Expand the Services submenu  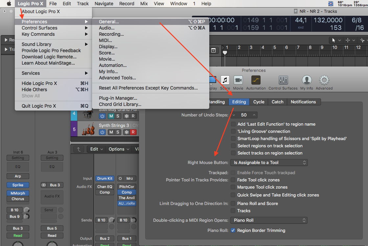tap(53, 73)
